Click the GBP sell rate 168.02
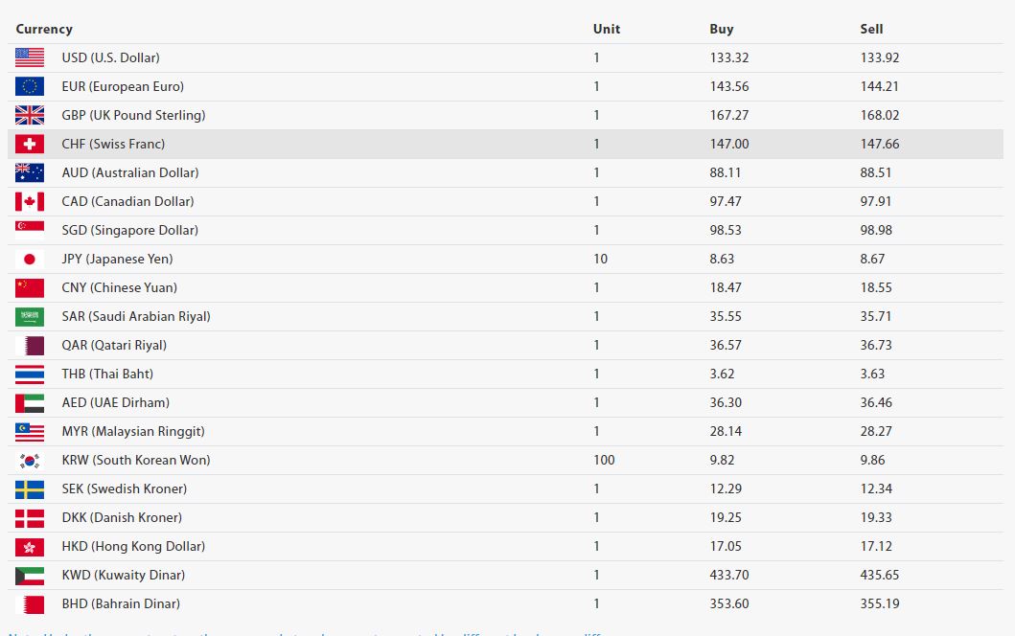This screenshot has height=636, width=1015. [x=880, y=115]
